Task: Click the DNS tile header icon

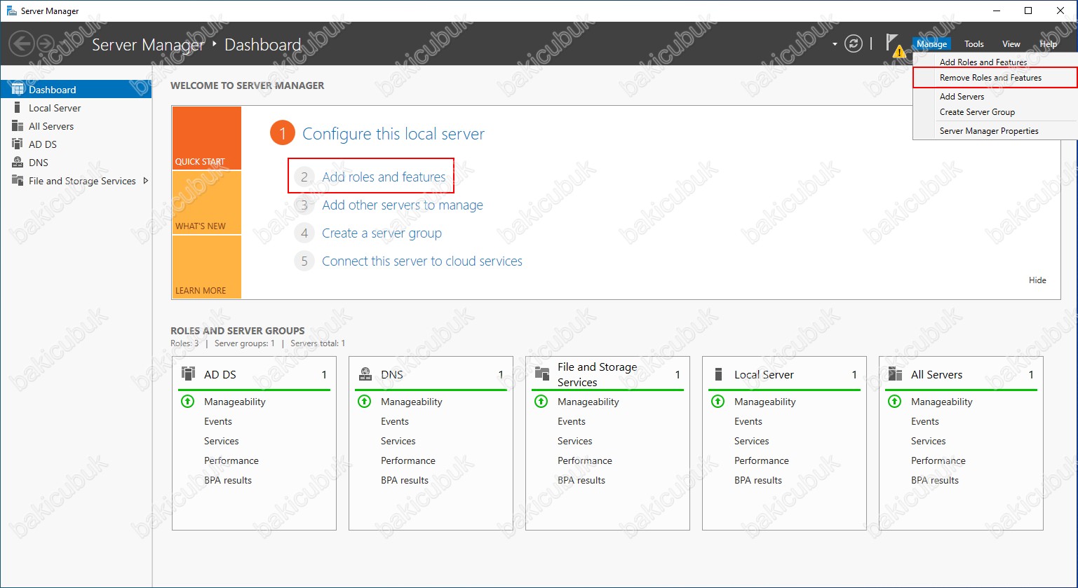Action: (365, 374)
